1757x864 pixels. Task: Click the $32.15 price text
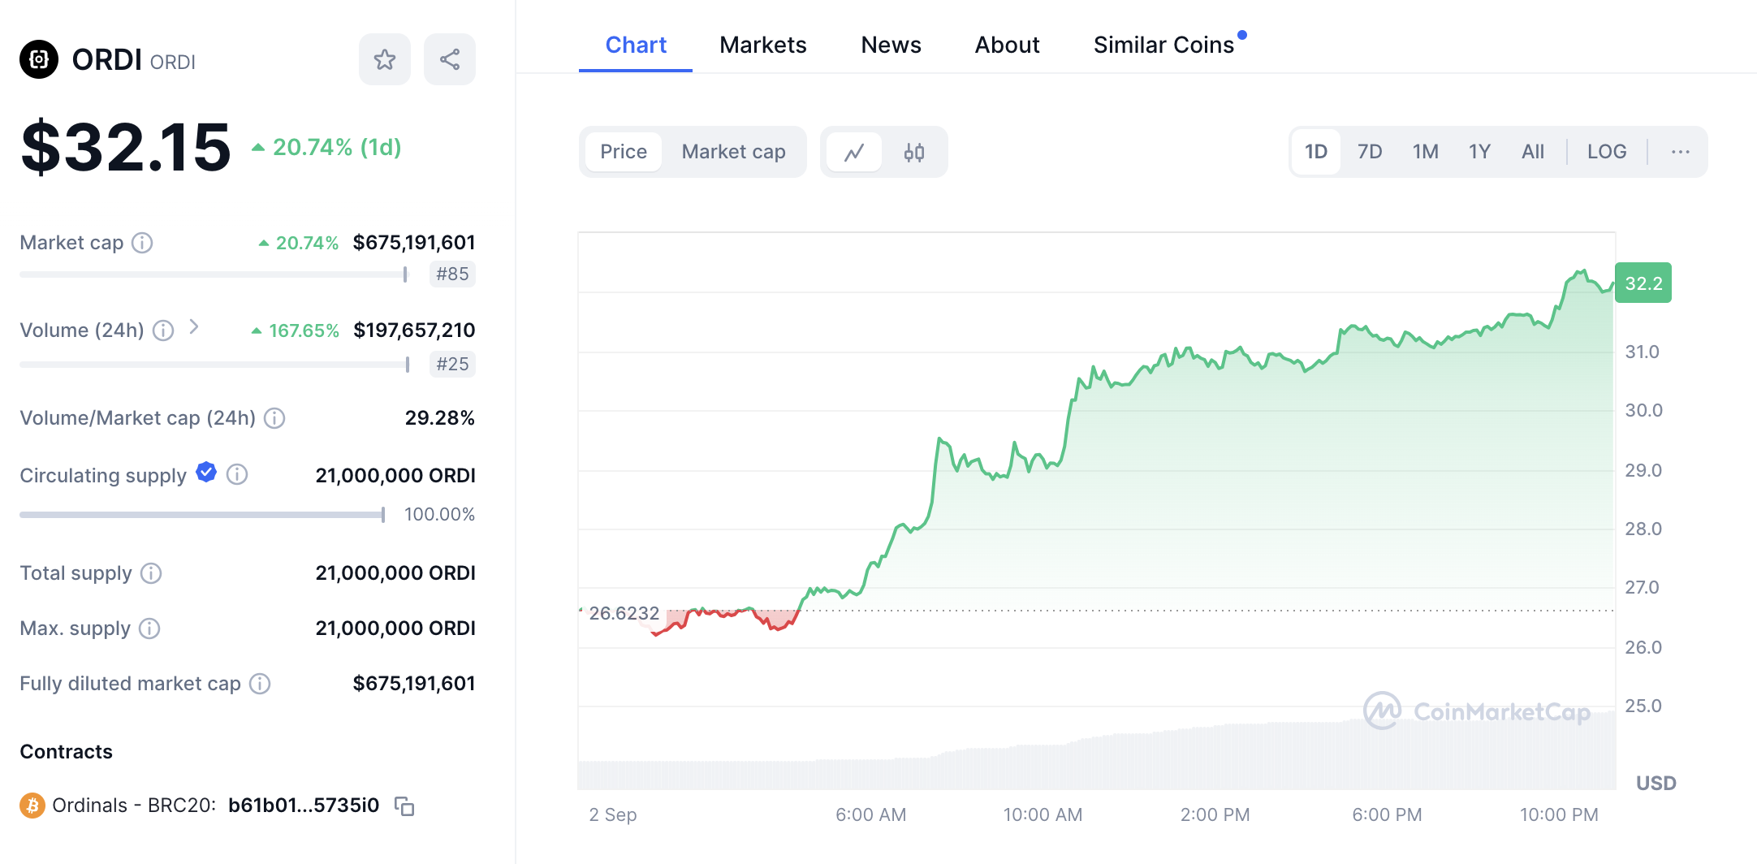(x=126, y=147)
